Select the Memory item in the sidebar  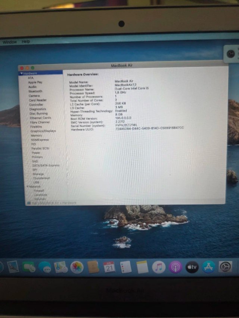36,135
